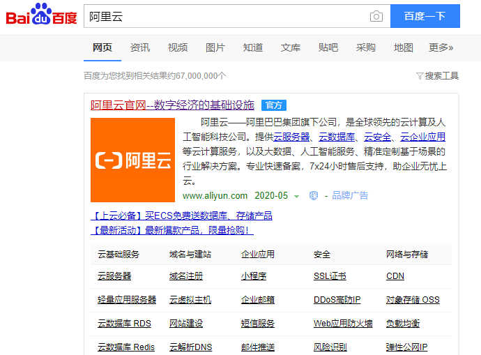Click 小程序 link
Viewport: 481px width, 355px height.
[254, 276]
